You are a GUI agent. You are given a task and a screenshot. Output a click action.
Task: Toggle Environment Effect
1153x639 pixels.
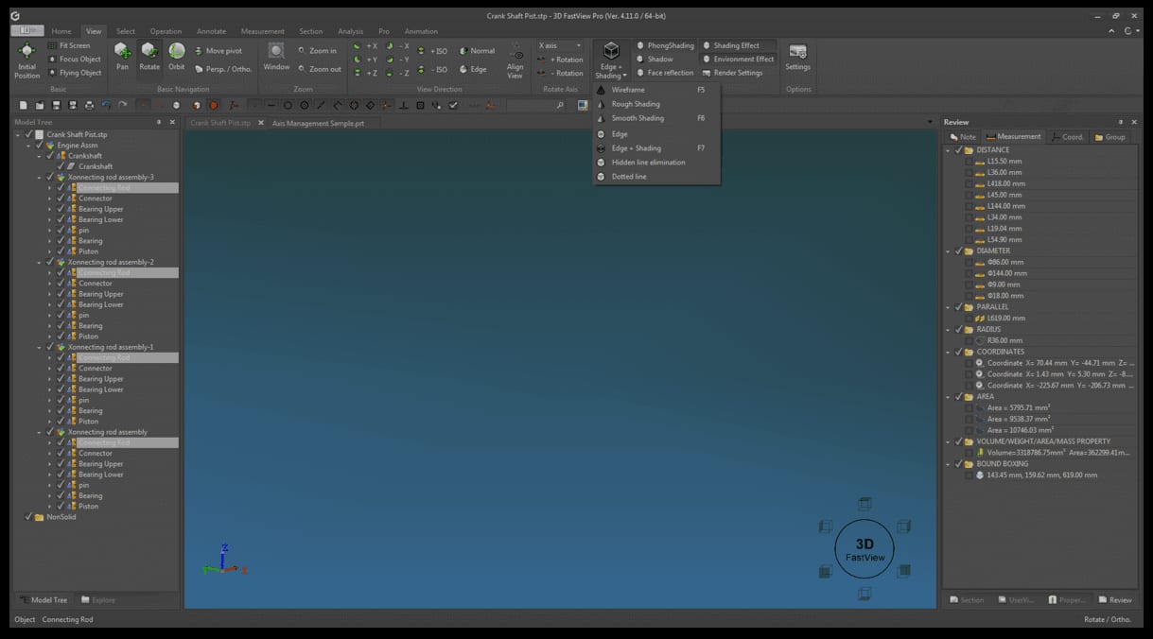738,59
